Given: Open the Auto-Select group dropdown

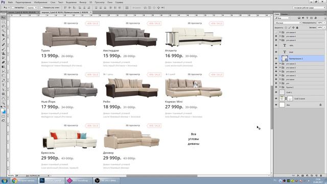Looking at the screenshot, I should (x=32, y=8).
